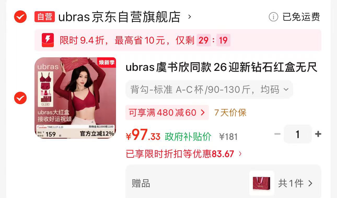Expand 已享限时折扣等优惠83.67 discount details
Viewport: 337px width, 198px height.
click(x=184, y=154)
